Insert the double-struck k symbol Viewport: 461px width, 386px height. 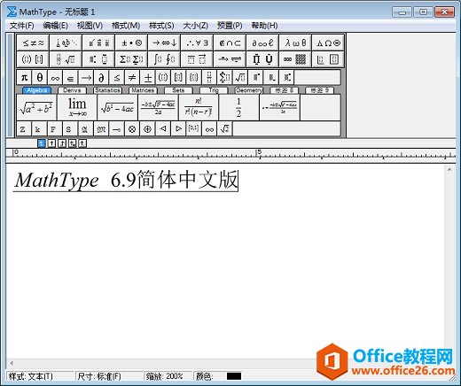pos(38,129)
